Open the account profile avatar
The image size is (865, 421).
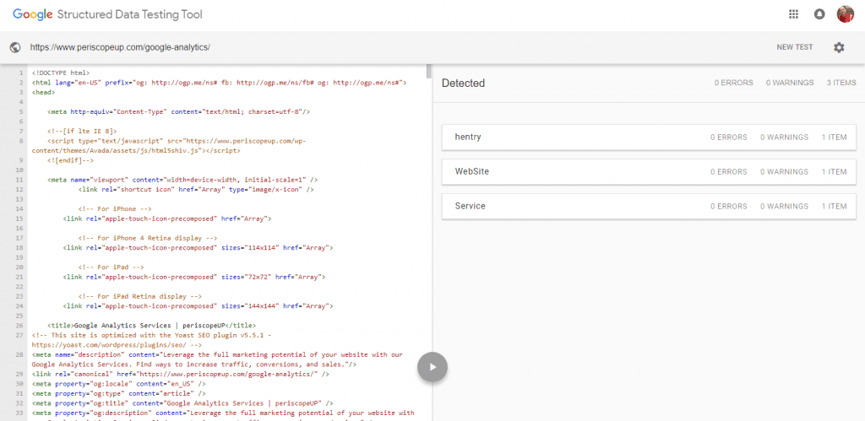pos(845,14)
